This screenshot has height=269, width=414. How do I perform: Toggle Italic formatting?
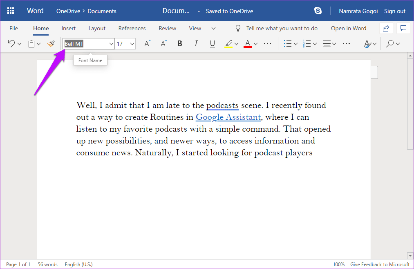[x=196, y=44]
